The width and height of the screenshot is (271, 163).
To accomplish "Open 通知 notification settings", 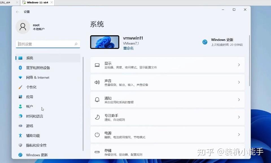I will (x=167, y=100).
